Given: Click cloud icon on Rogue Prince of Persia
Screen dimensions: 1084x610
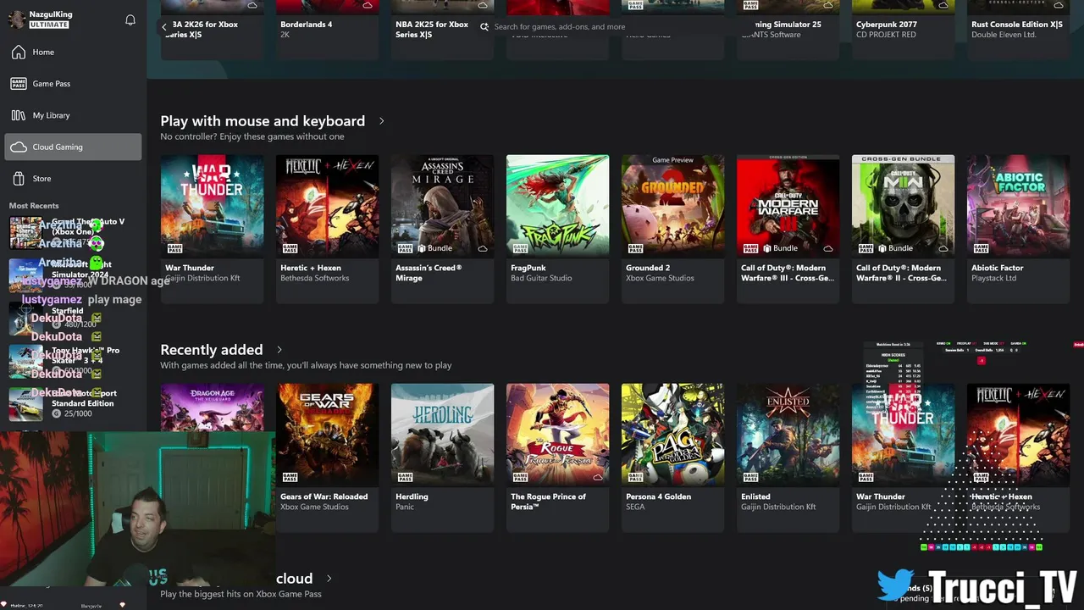Looking at the screenshot, I should click(598, 478).
